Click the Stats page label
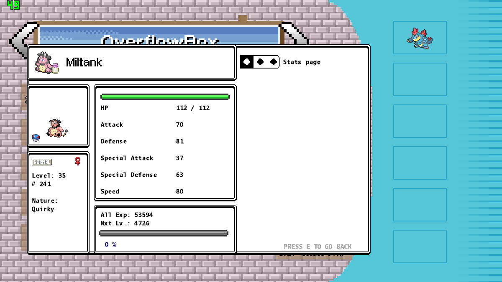Screen dimensions: 502x282 click(x=302, y=62)
